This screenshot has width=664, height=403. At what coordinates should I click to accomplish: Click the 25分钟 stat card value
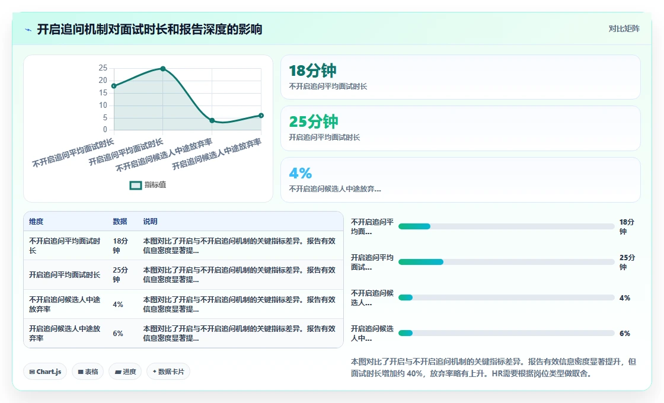(314, 121)
